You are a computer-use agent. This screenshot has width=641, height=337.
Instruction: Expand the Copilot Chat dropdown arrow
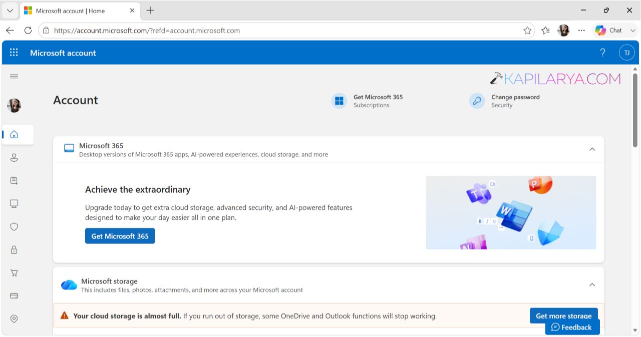(x=633, y=31)
